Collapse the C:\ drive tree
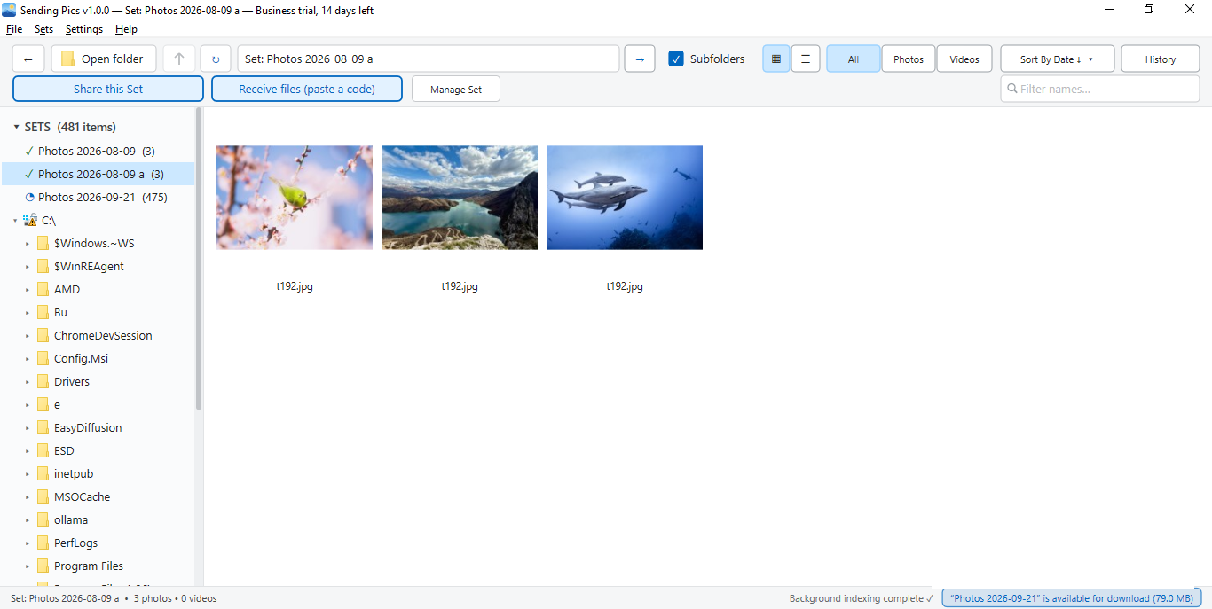 16,220
